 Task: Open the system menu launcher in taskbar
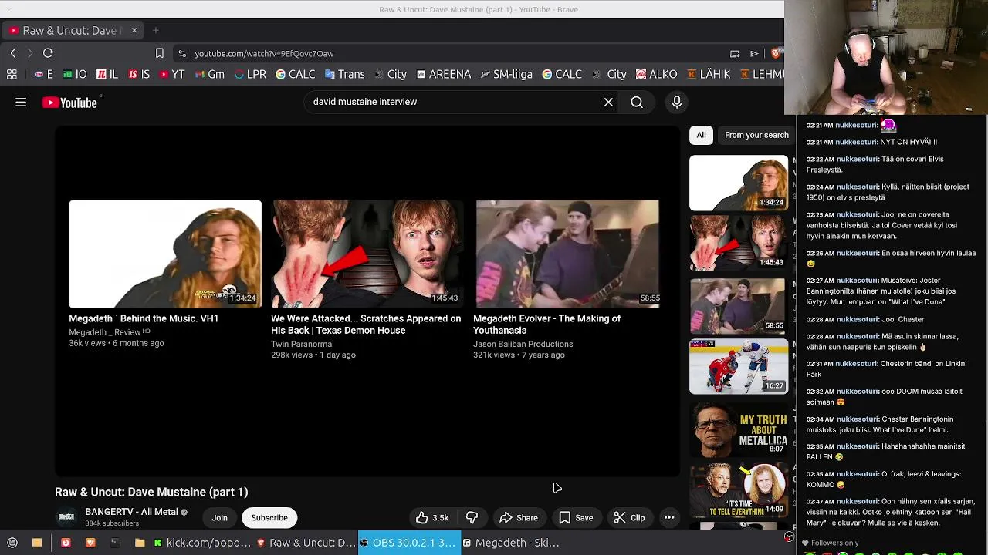[x=12, y=543]
